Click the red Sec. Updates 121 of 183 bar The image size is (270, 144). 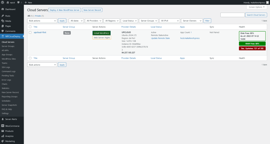pyautogui.click(x=252, y=48)
